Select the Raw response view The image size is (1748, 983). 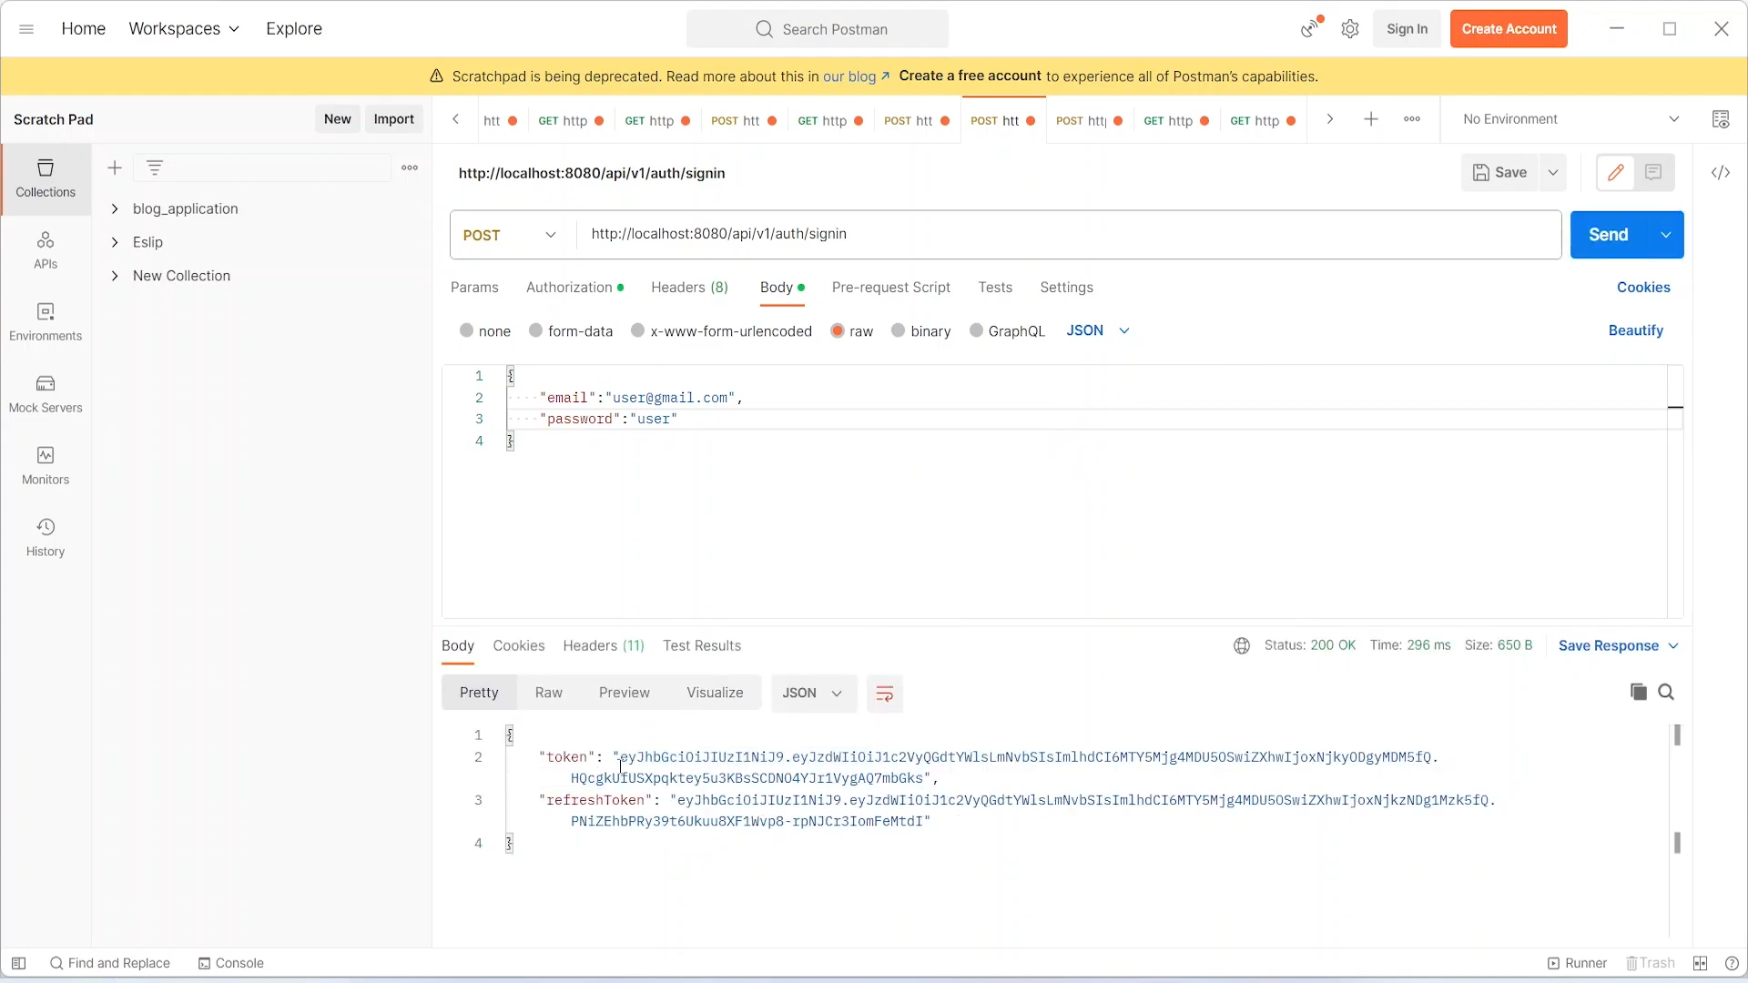point(549,693)
